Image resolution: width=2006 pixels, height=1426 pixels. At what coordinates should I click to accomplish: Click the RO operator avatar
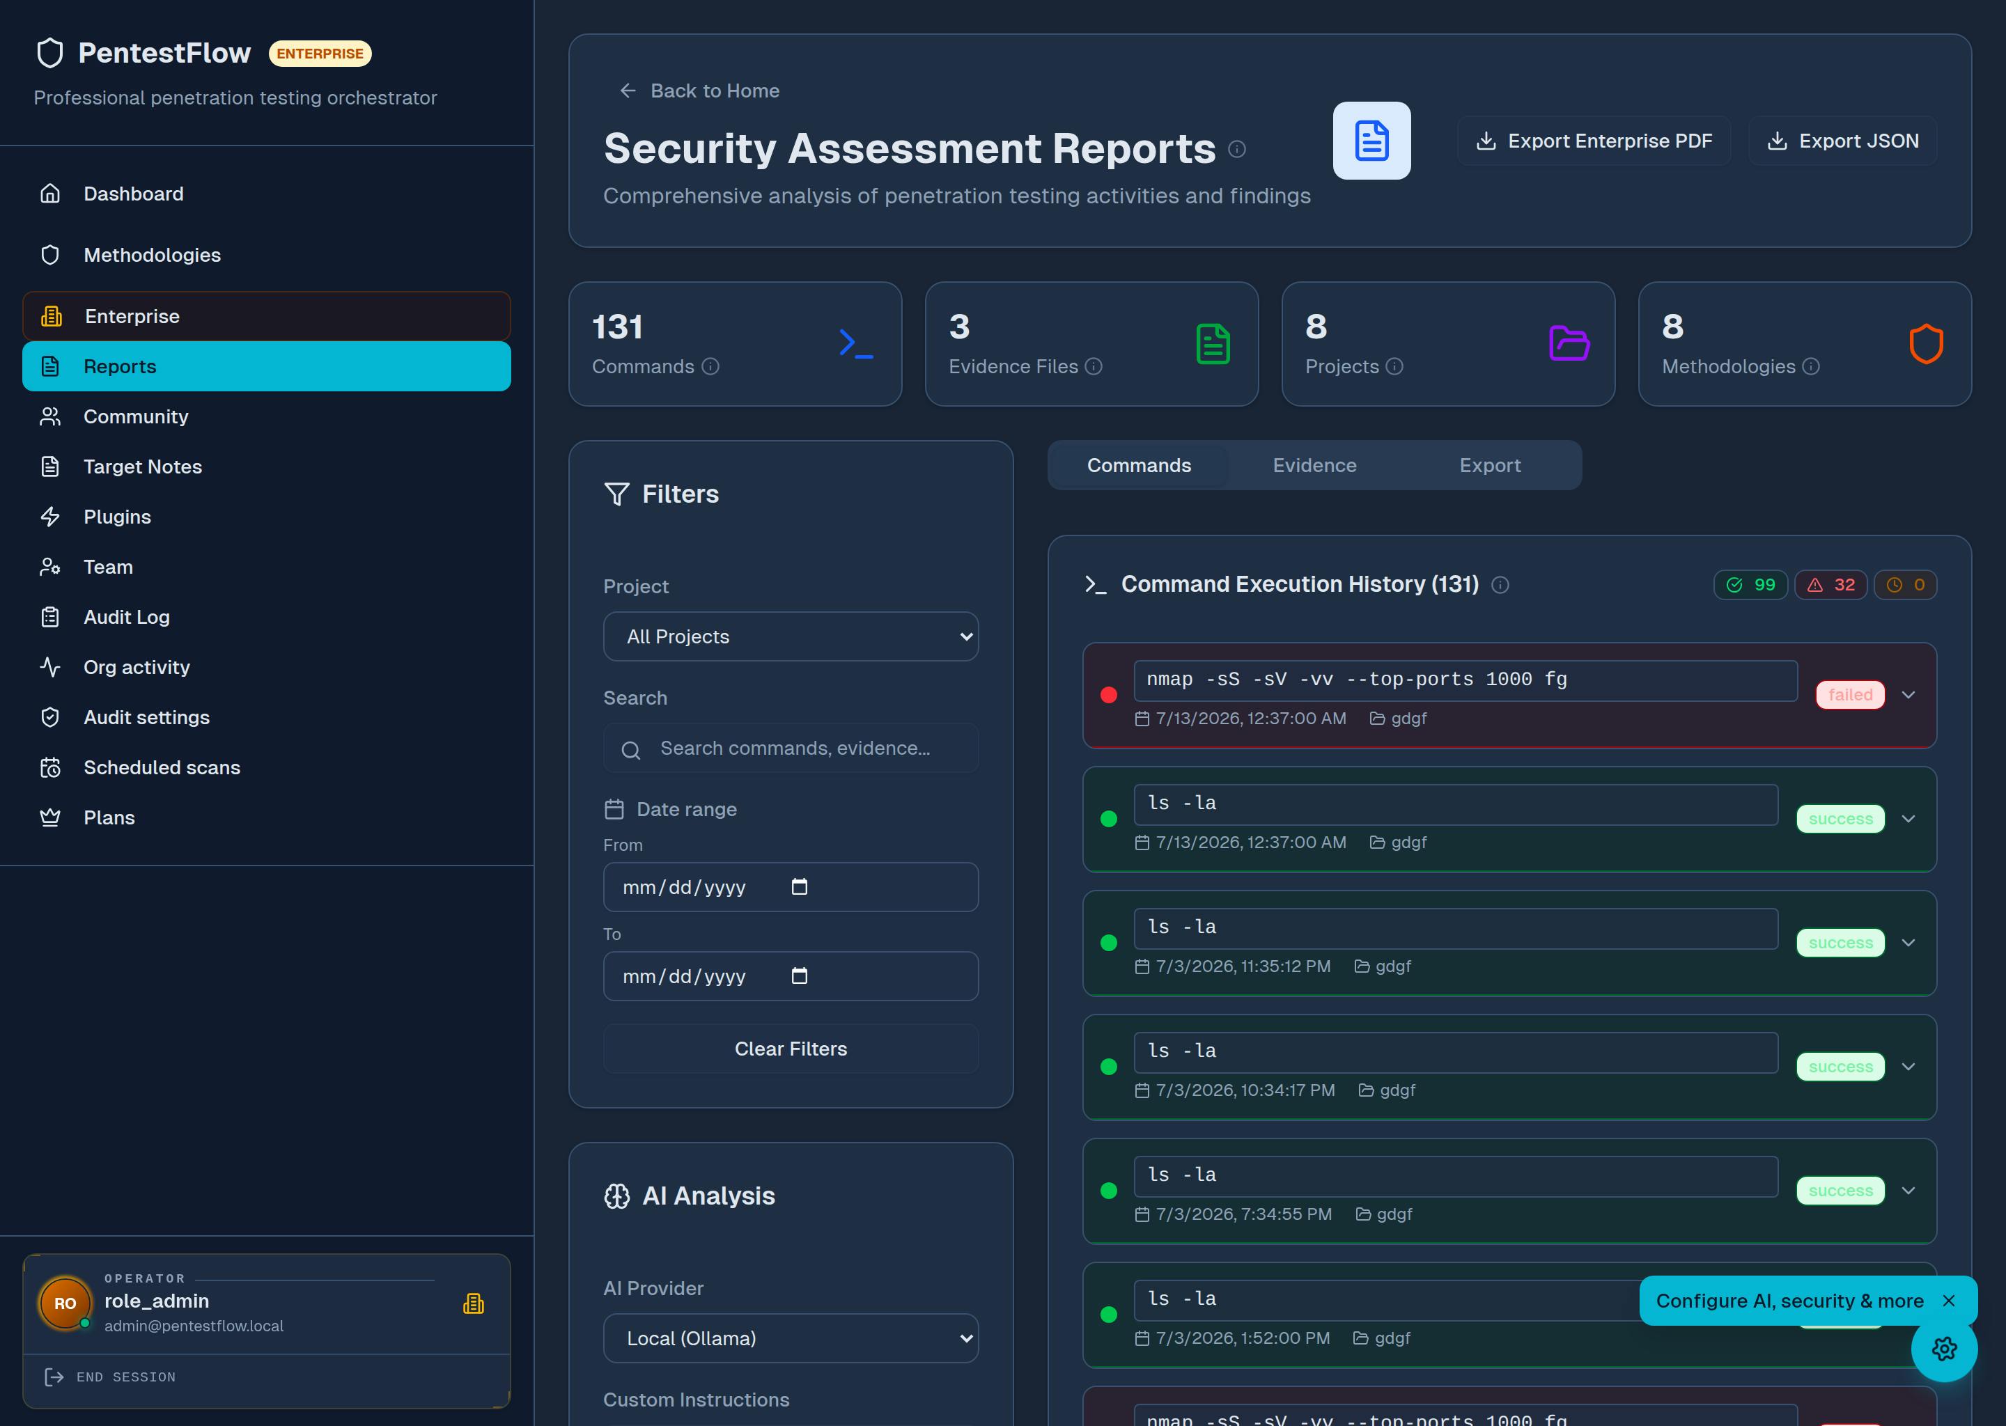(x=65, y=1303)
